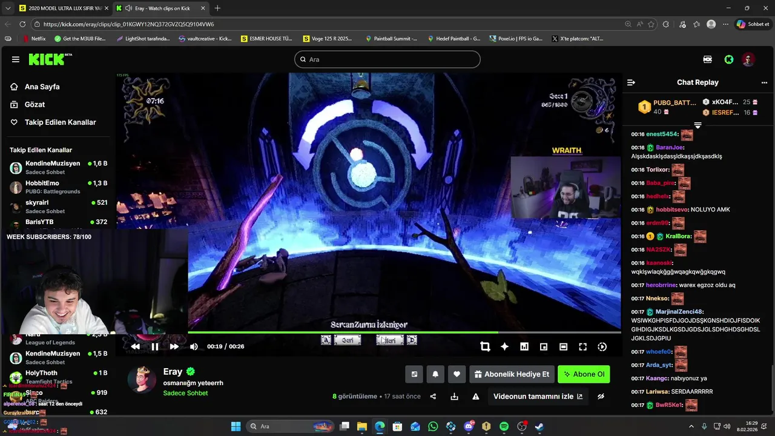
Task: Toggle notification bell for Eray
Action: click(435, 374)
